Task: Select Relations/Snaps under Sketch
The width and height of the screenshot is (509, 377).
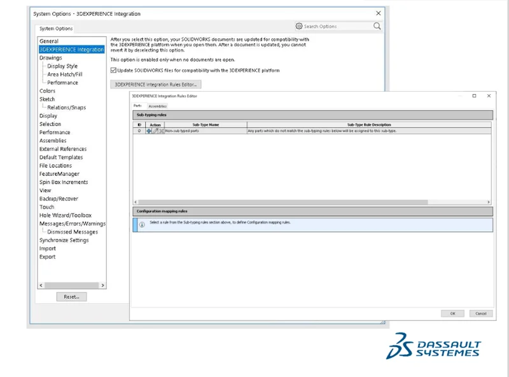Action: (x=67, y=108)
